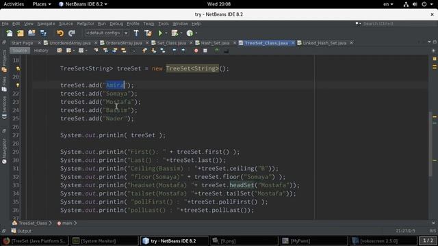Open the Navigator side panel tab
The image size is (438, 246).
(x=4, y=151)
